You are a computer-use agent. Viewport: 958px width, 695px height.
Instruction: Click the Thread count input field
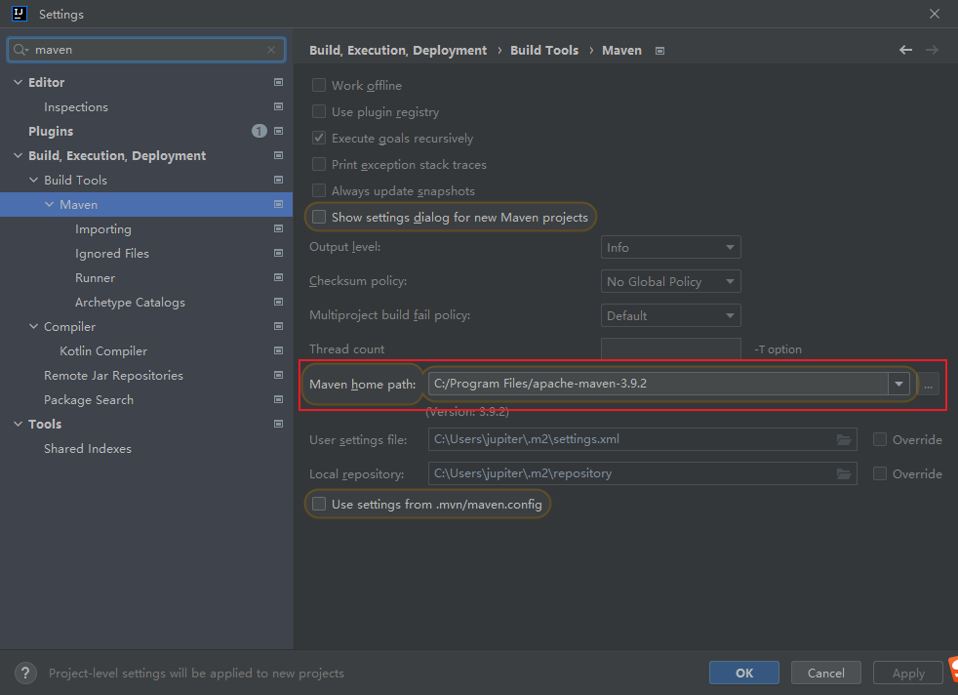(x=671, y=349)
